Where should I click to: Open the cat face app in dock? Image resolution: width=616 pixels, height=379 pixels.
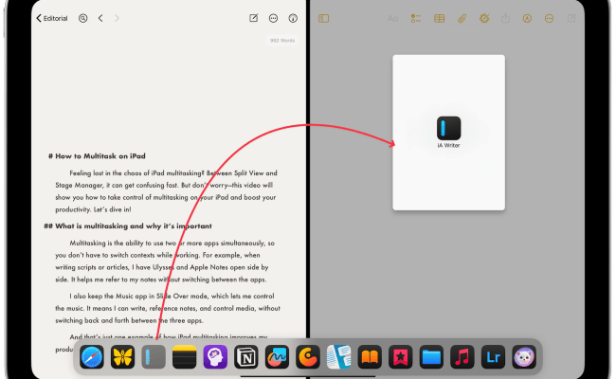(x=524, y=357)
